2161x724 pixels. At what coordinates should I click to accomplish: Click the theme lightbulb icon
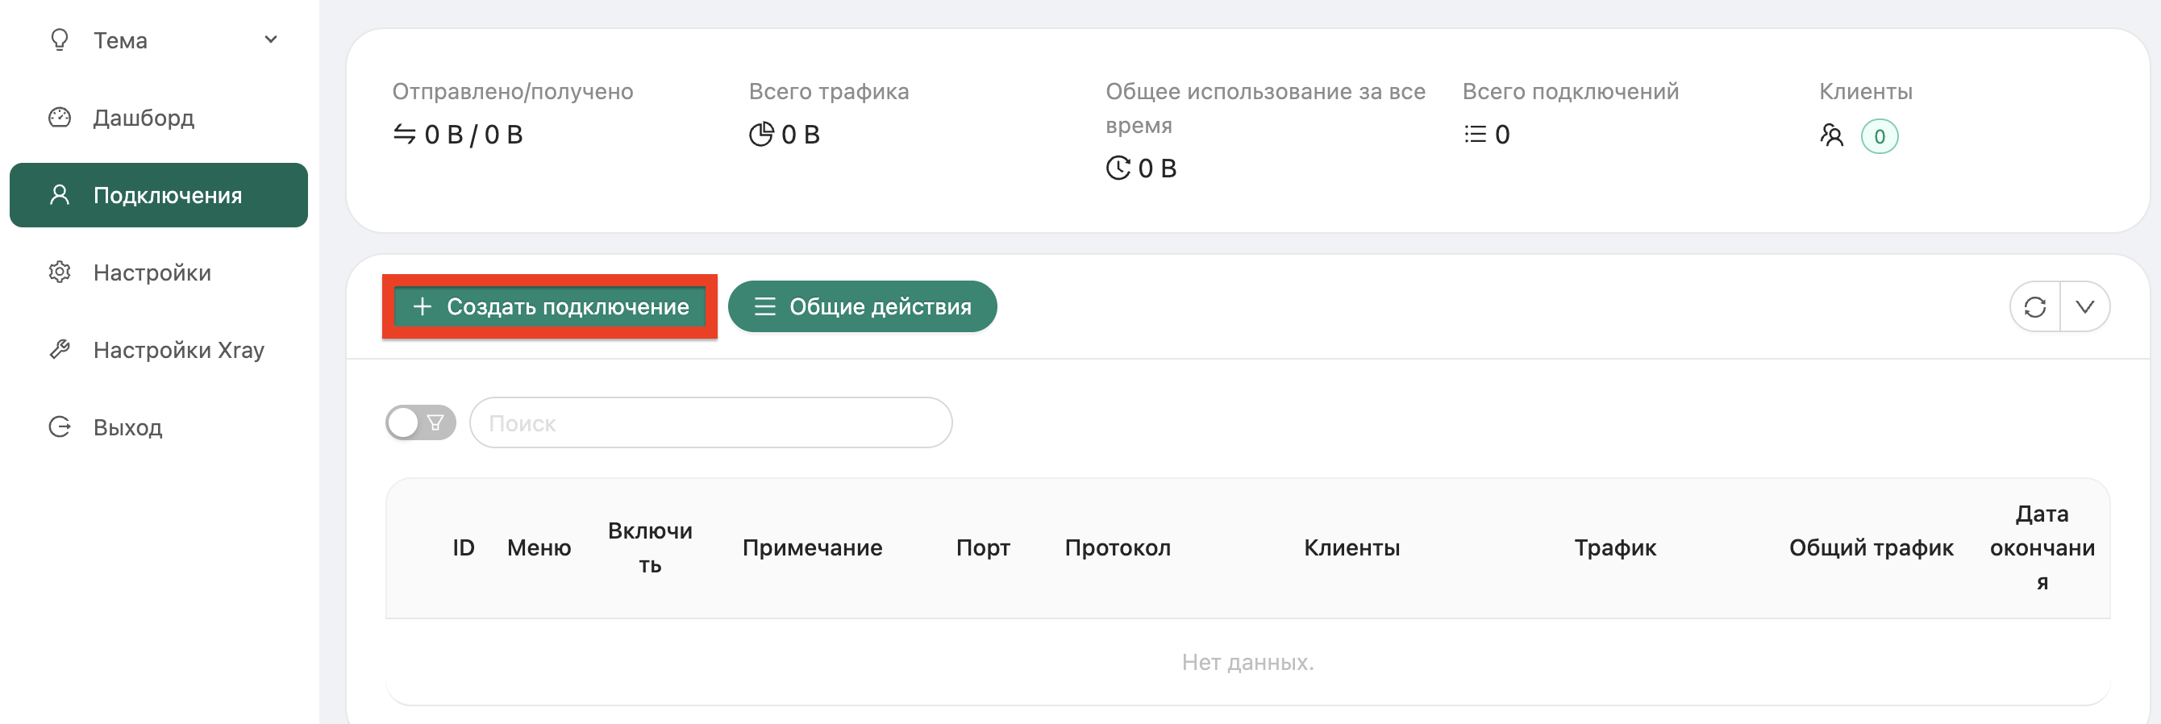[x=59, y=40]
